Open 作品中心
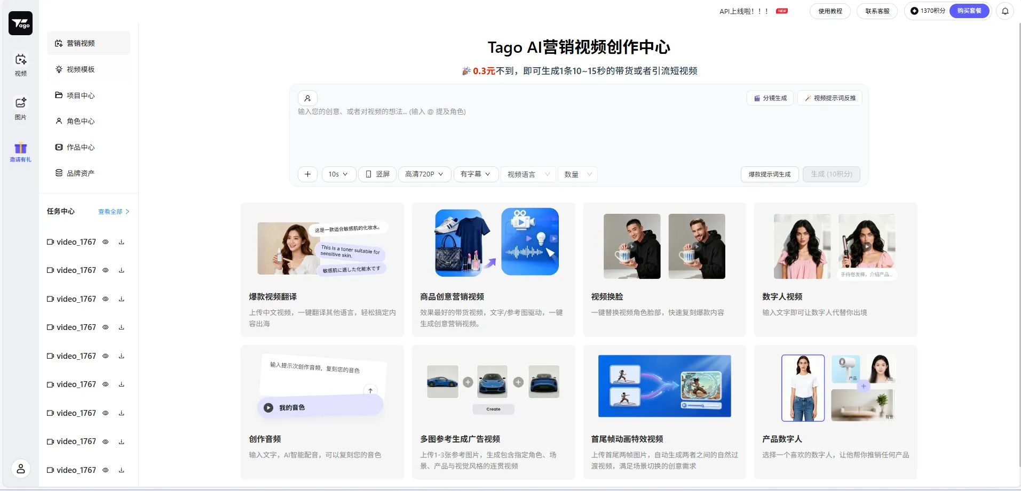 [80, 147]
